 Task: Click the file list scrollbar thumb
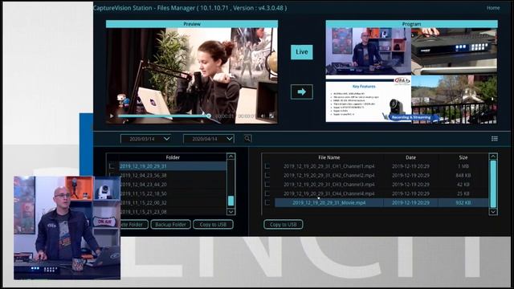coord(493,184)
